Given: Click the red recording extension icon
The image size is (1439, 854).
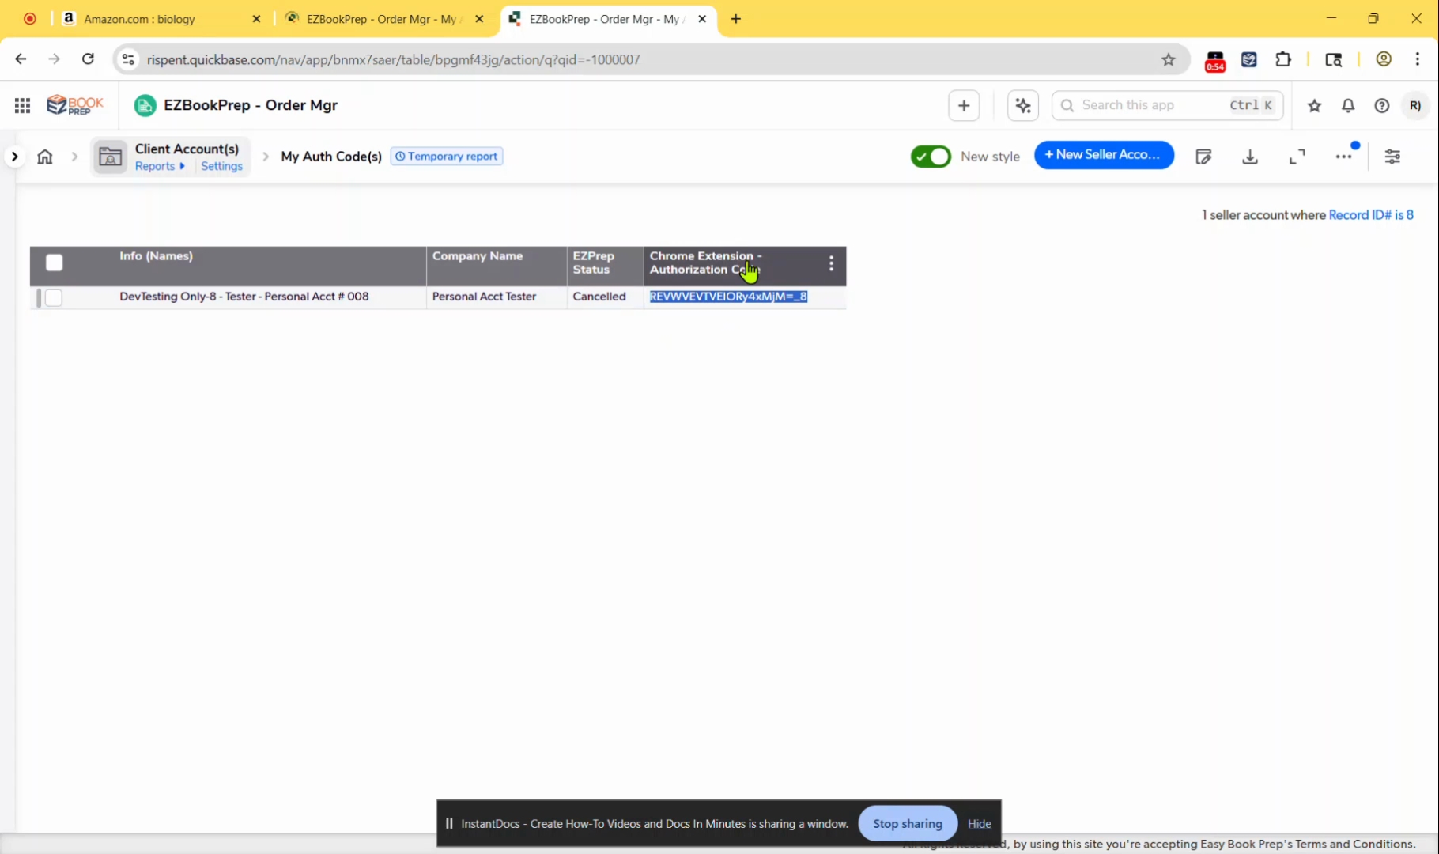Looking at the screenshot, I should 1215,61.
